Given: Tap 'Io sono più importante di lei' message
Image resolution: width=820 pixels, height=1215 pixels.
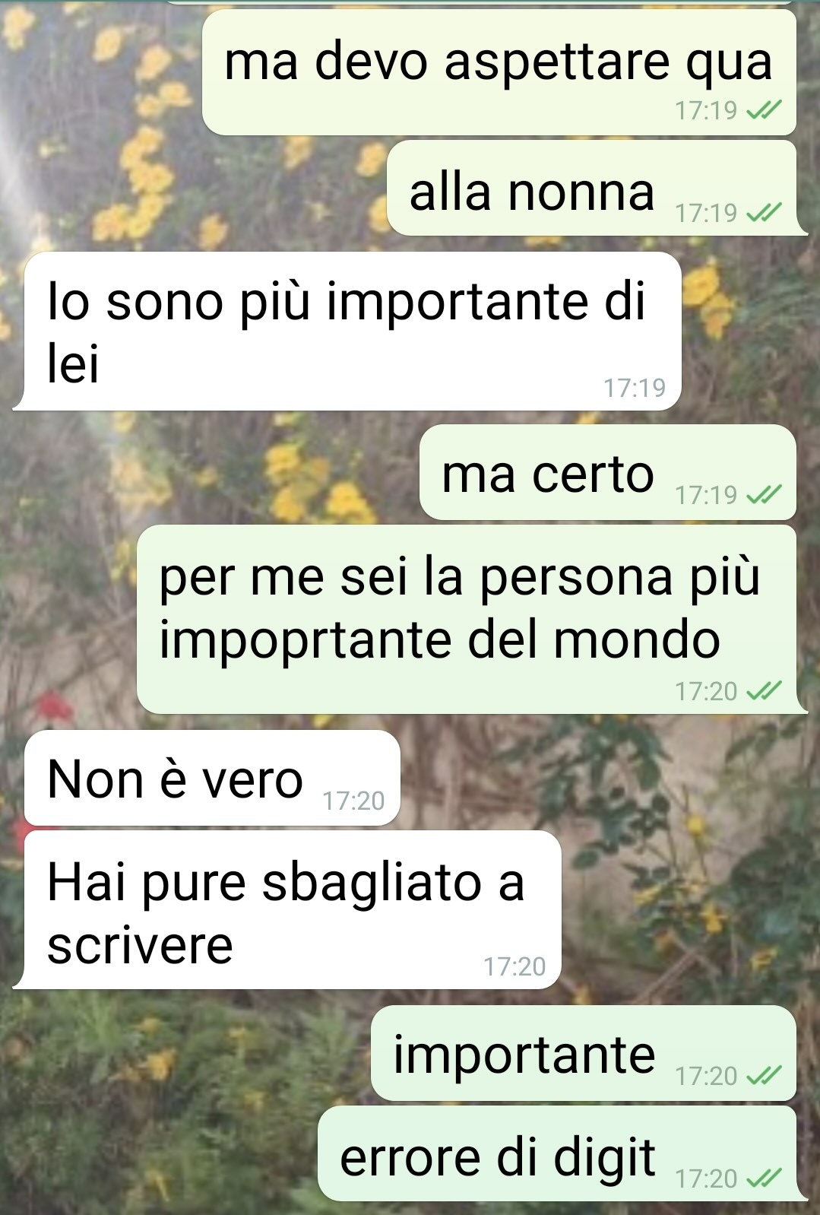Looking at the screenshot, I should [x=353, y=332].
